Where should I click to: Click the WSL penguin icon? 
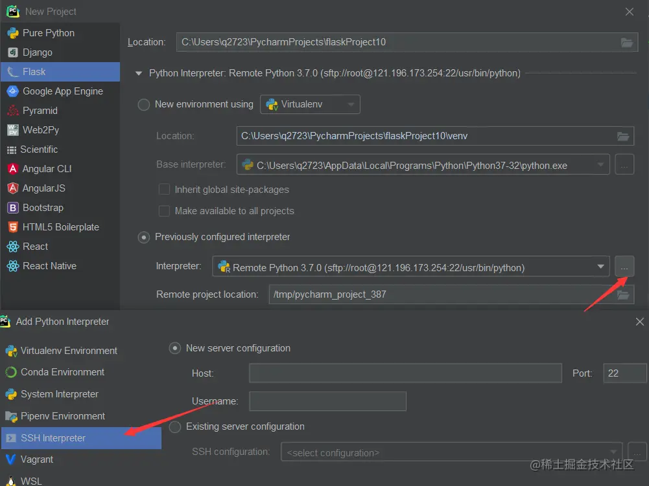click(x=11, y=481)
